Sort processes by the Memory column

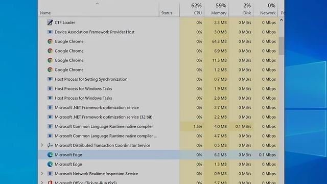[216, 9]
